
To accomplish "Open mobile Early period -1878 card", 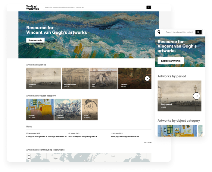I will coord(179,96).
